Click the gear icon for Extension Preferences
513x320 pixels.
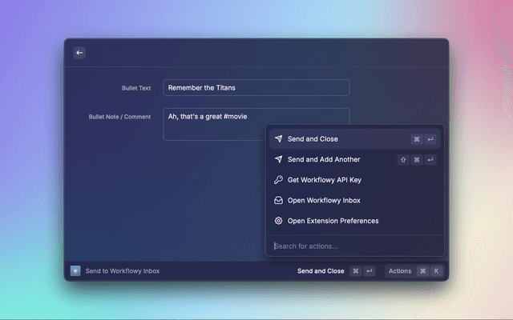[x=278, y=221]
